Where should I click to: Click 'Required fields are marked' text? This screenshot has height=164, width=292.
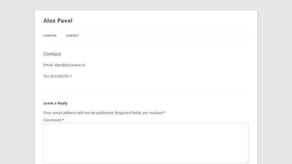(139, 113)
